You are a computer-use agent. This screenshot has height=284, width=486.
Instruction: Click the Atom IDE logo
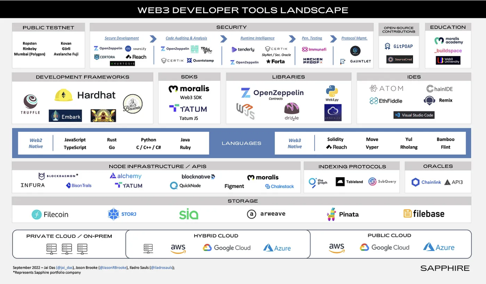click(386, 89)
